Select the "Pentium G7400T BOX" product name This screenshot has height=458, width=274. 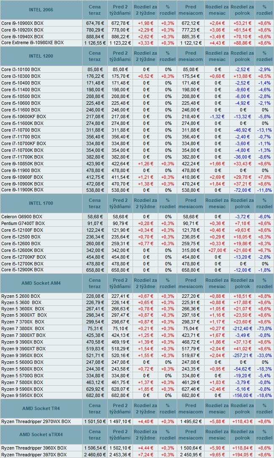point(23,223)
